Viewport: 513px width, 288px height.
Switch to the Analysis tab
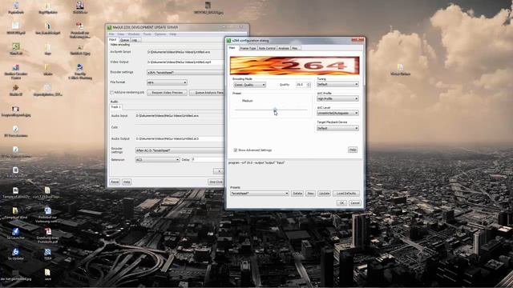click(284, 48)
